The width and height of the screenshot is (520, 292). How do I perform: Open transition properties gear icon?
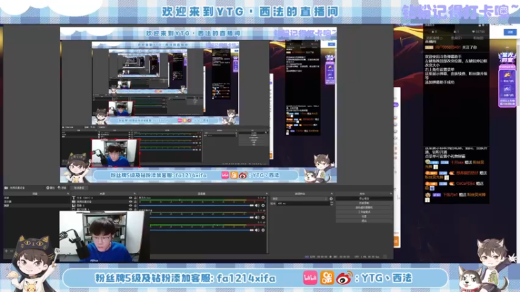pos(331,199)
